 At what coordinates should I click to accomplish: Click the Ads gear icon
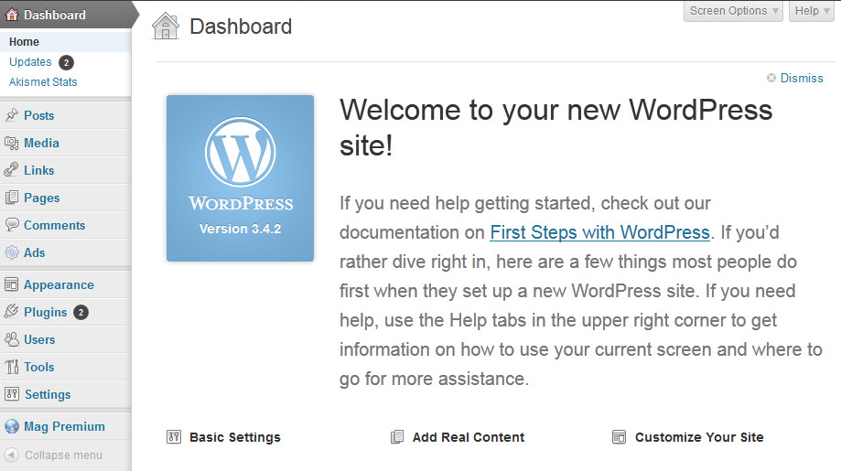[x=12, y=252]
